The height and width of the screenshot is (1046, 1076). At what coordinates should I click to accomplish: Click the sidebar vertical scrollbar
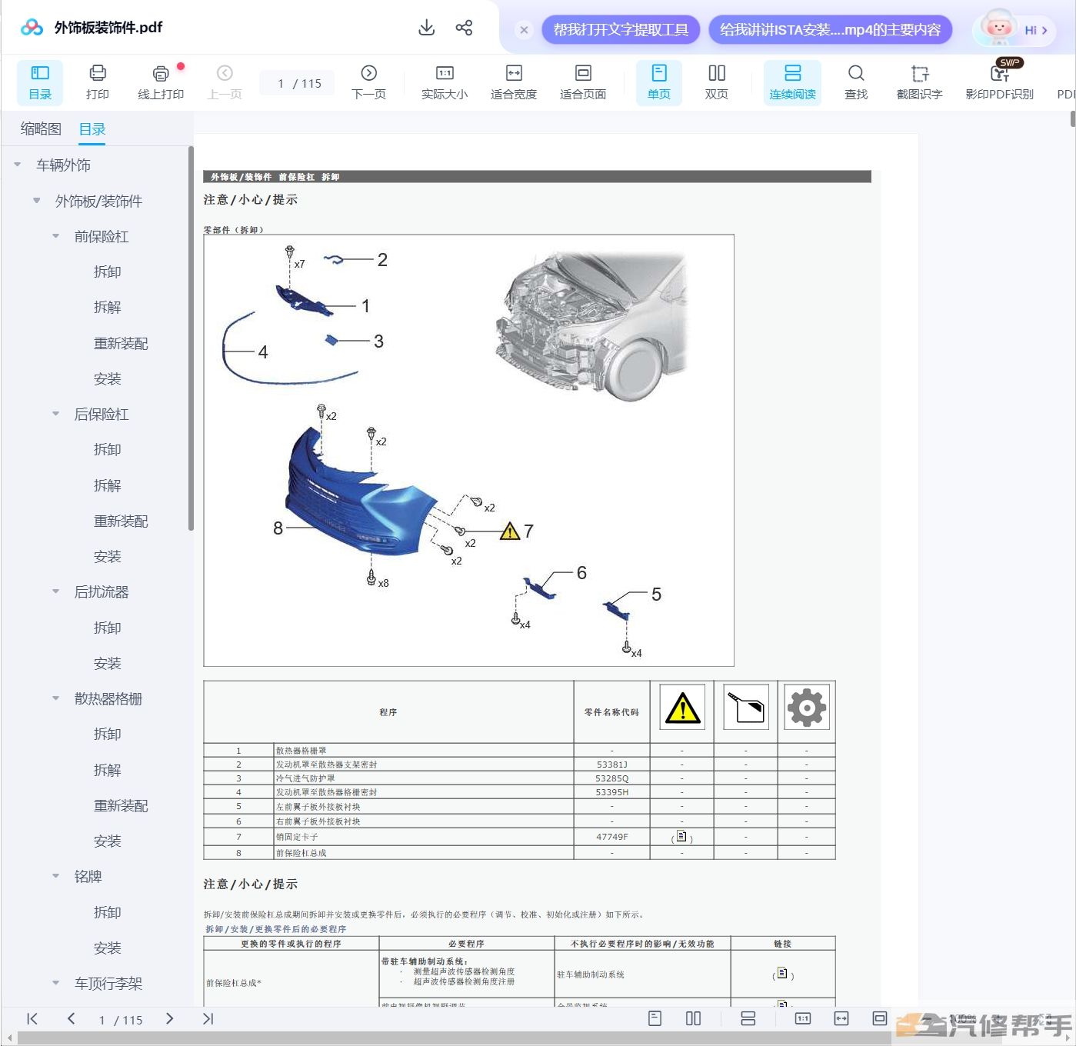191,338
